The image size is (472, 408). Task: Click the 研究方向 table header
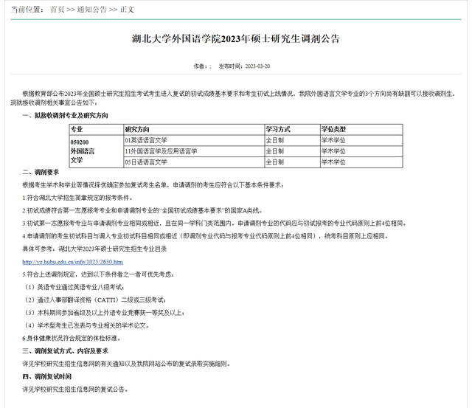(194, 129)
